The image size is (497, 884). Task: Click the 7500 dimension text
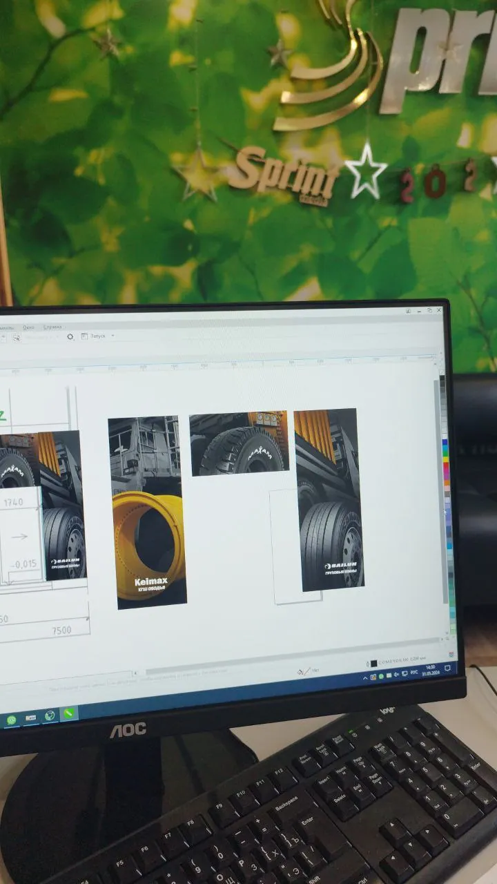pos(61,630)
